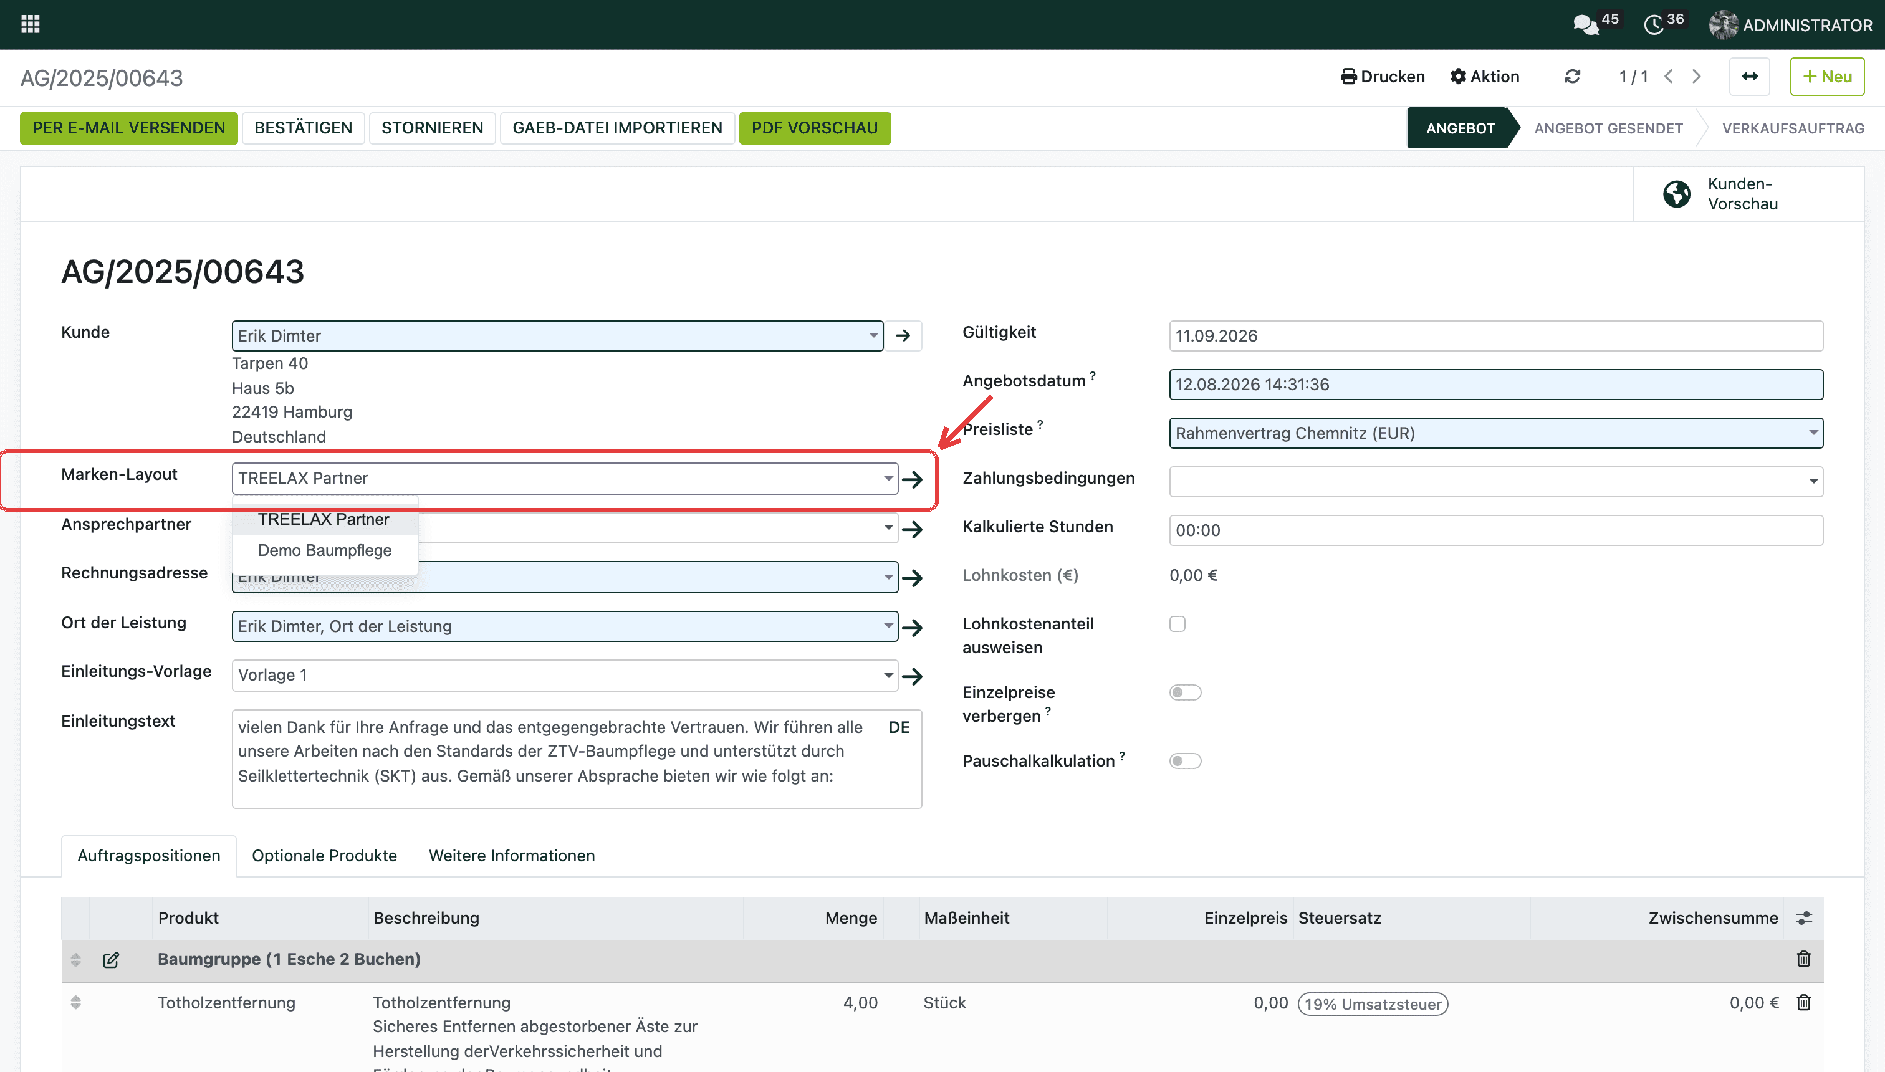
Task: Switch to Auftragspositionen tab
Action: (149, 856)
